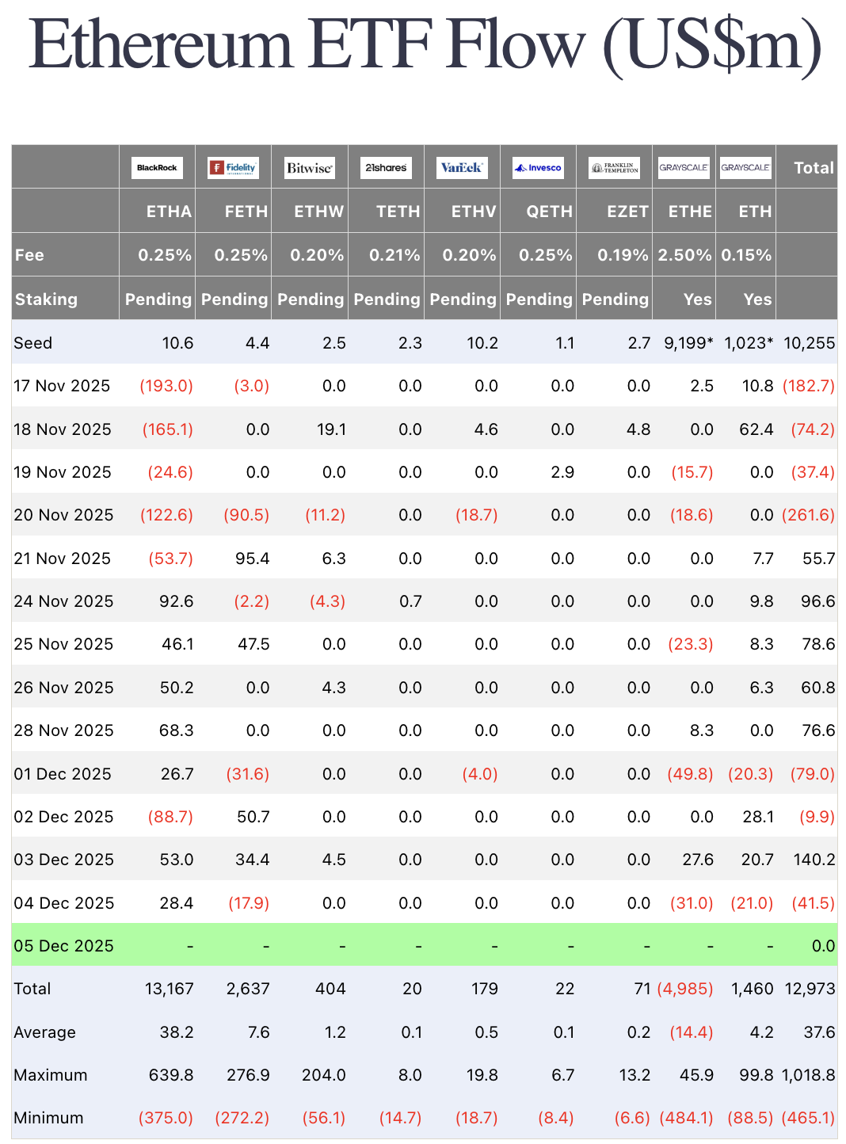The height and width of the screenshot is (1144, 846).
Task: Click the Minimum row label
Action: pyautogui.click(x=48, y=1118)
